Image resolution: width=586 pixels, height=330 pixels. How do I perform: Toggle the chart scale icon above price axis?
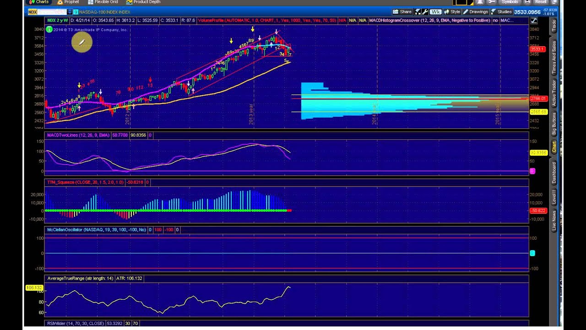click(534, 21)
